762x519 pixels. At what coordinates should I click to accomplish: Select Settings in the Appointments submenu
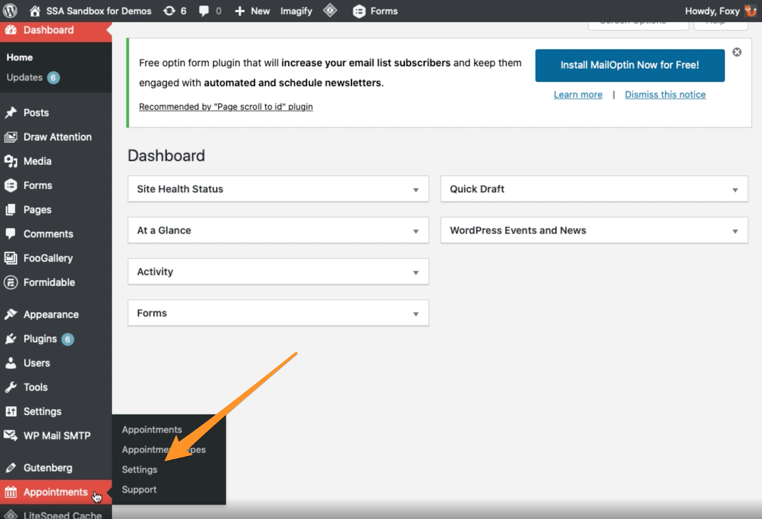point(140,469)
